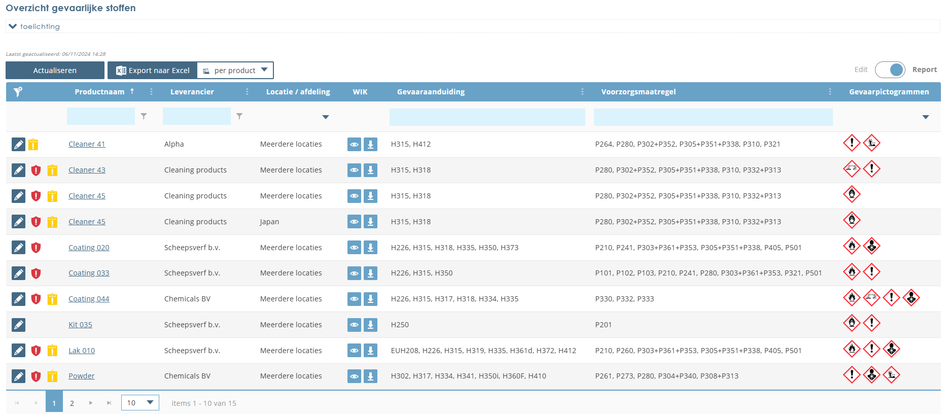Go to page 2 of results
This screenshot has width=946, height=414.
72,403
